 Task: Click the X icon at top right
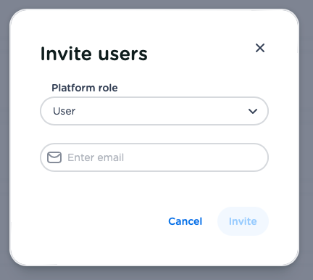tap(260, 48)
